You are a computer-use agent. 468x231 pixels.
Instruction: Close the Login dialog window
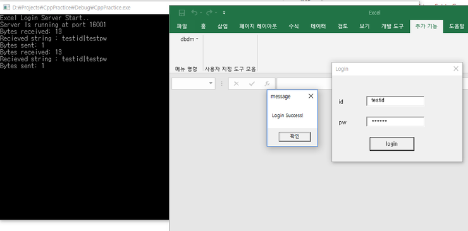(456, 69)
